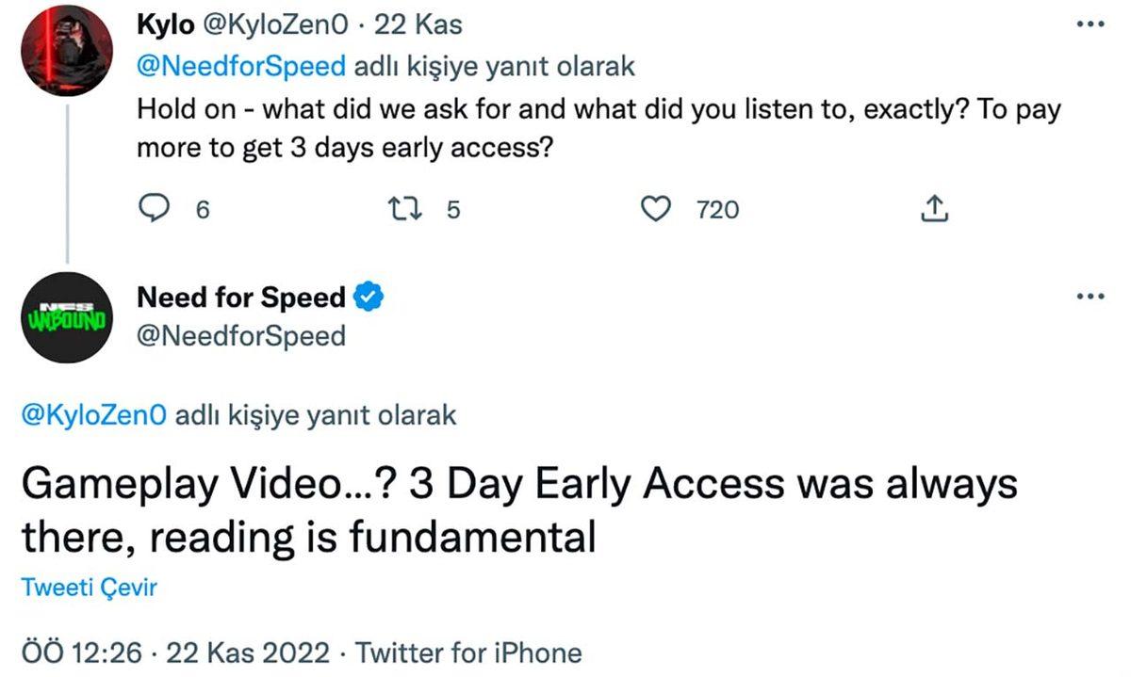
Task: Open the @KyloZen0 mention link
Action: click(x=94, y=415)
